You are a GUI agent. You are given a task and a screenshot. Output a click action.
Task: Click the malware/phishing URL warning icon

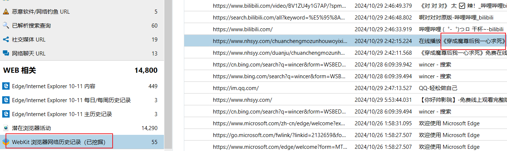pos(6,11)
